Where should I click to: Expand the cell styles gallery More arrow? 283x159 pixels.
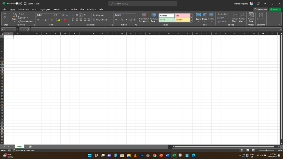click(191, 21)
